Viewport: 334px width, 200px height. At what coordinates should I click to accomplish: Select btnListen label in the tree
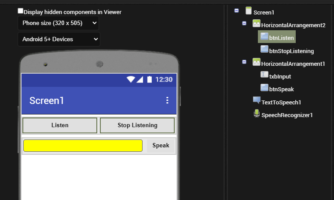(x=281, y=38)
